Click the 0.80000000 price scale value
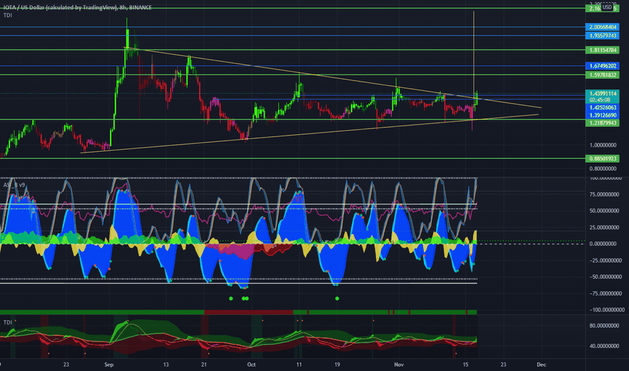The height and width of the screenshot is (371, 629). [x=603, y=169]
